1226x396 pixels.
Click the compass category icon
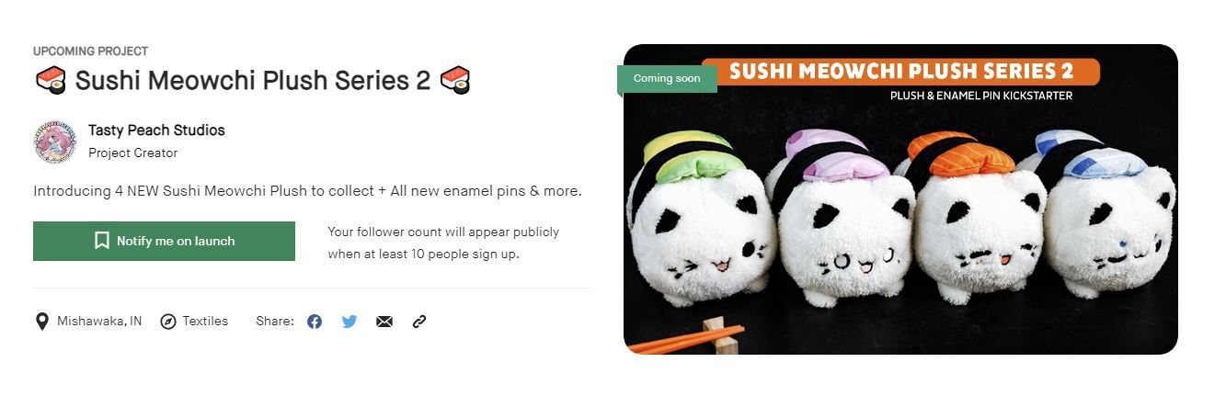point(168,322)
